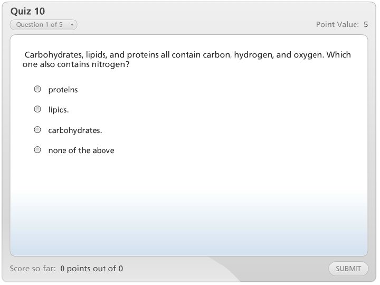This screenshot has height=285, width=380.
Task: Click the 'Point Value:' label
Action: (337, 24)
